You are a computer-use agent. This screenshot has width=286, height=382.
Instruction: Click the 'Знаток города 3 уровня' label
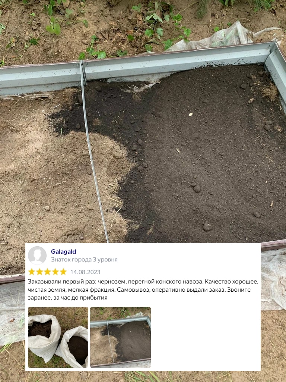pyautogui.click(x=84, y=260)
